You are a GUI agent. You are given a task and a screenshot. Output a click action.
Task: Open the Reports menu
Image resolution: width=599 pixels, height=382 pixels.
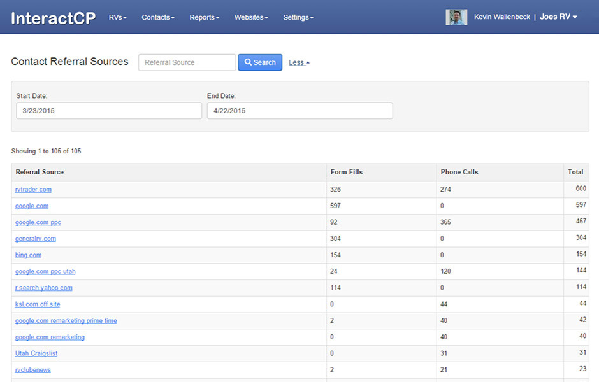pyautogui.click(x=205, y=18)
